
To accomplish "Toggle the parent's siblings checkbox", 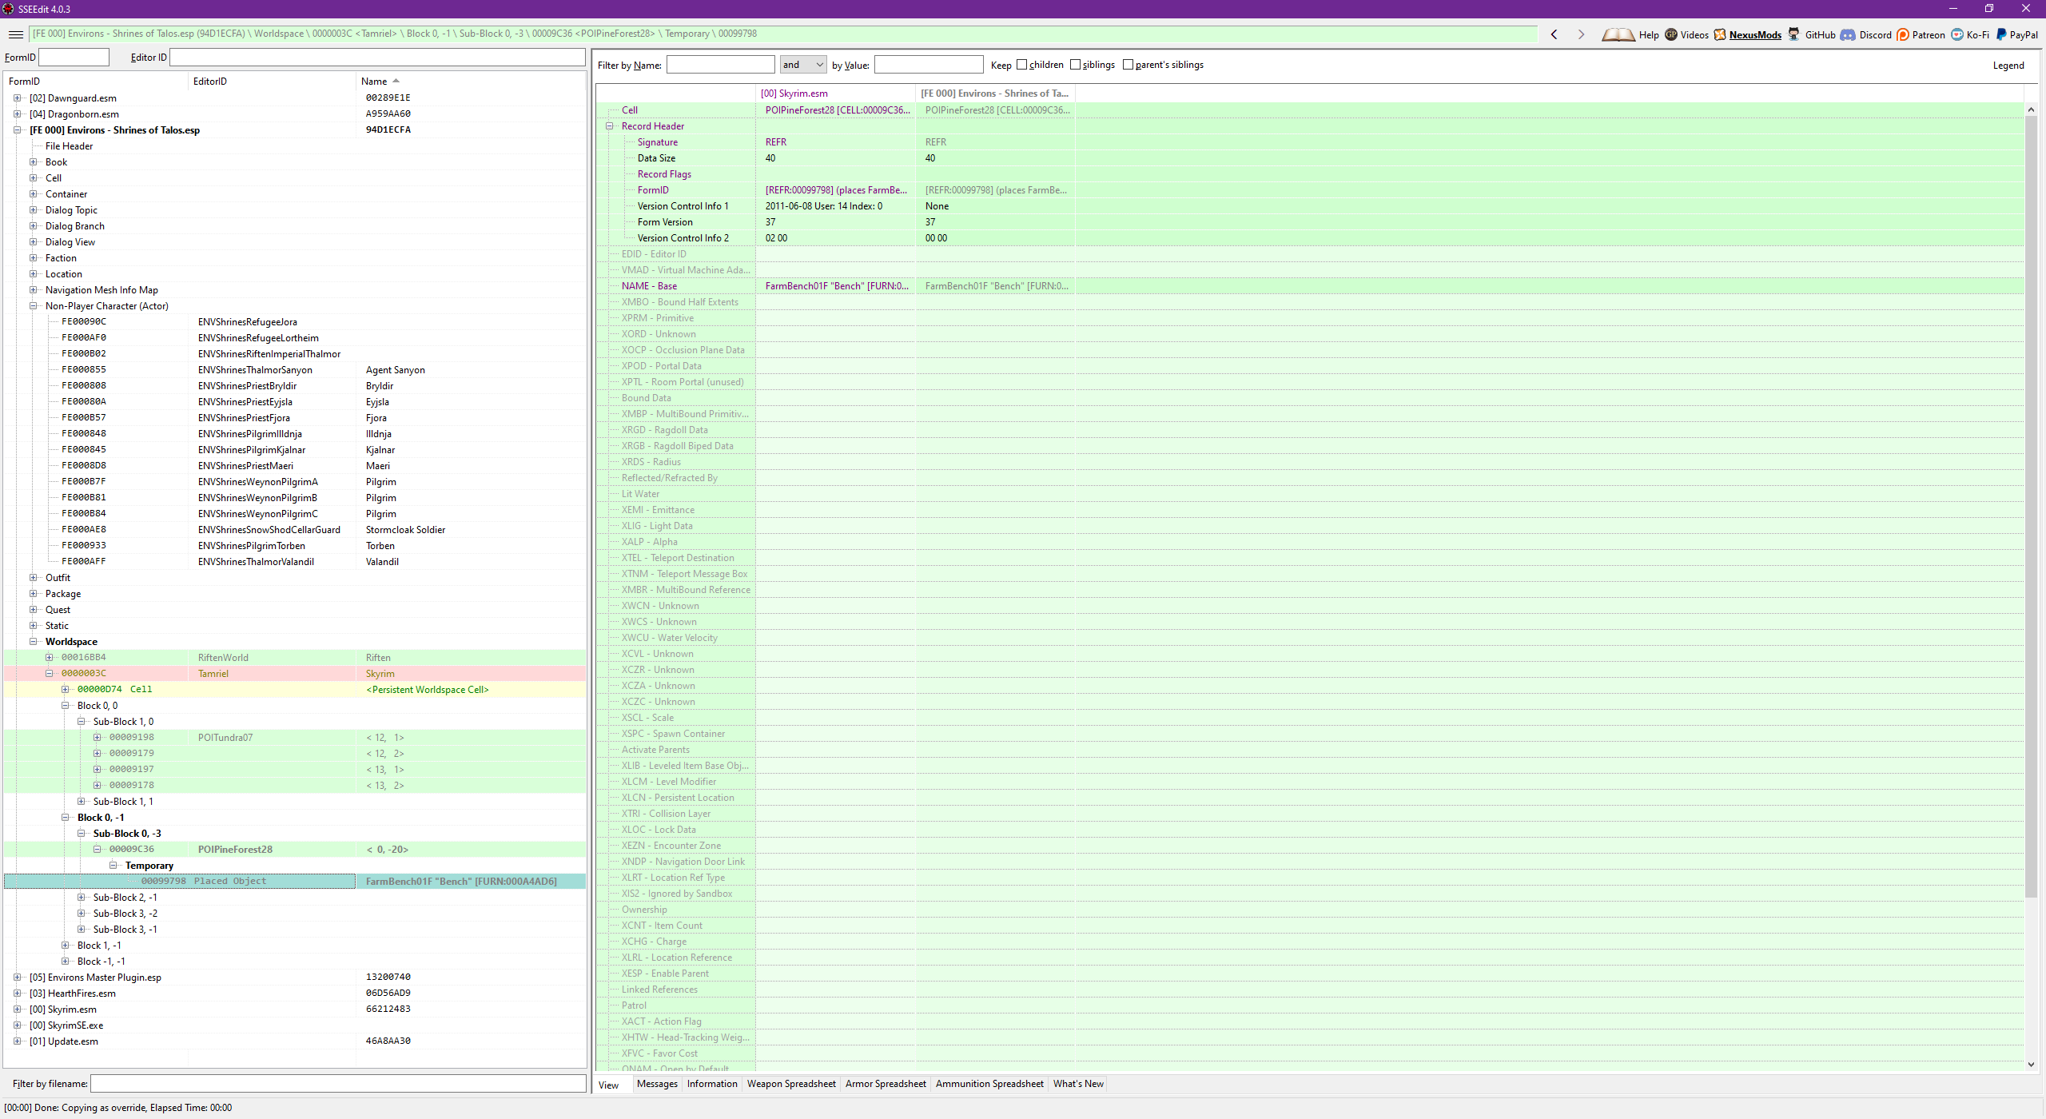I will 1128,65.
